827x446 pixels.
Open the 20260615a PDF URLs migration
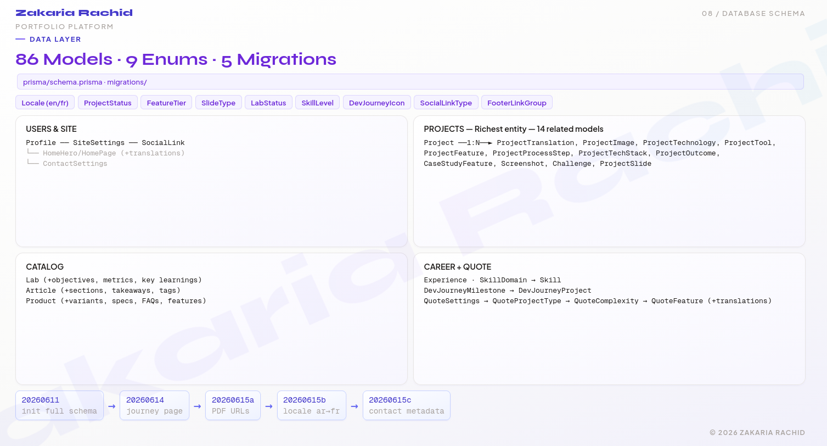pyautogui.click(x=233, y=405)
